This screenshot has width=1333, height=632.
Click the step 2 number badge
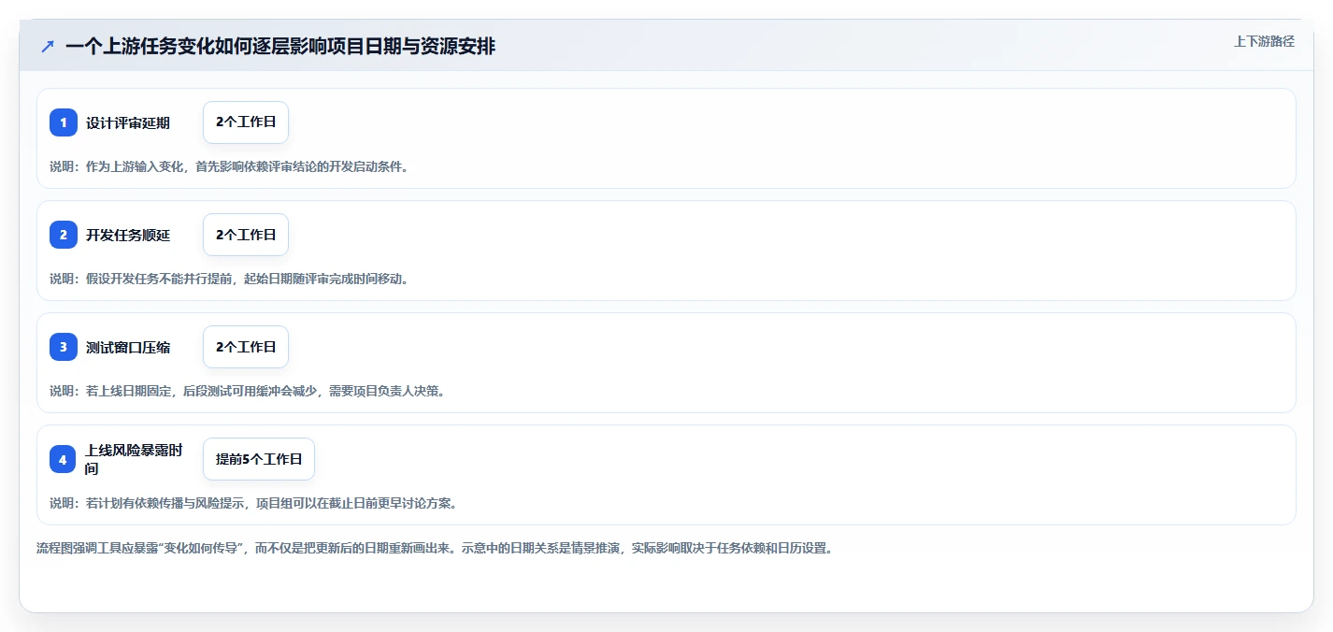[x=64, y=235]
